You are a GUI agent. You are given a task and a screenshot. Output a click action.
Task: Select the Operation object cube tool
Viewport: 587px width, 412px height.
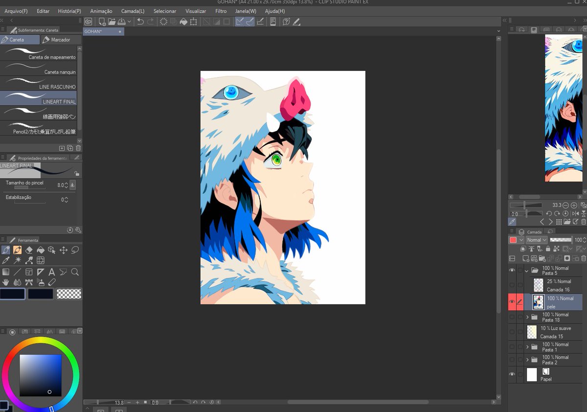52,250
